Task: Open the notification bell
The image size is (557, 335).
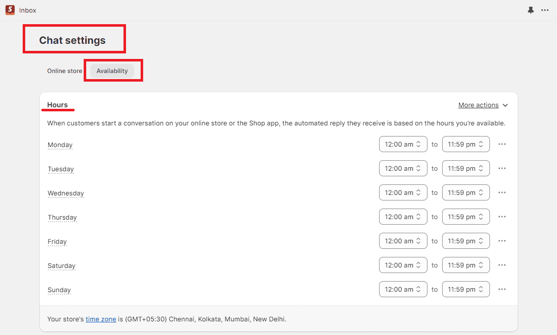Action: click(x=530, y=10)
